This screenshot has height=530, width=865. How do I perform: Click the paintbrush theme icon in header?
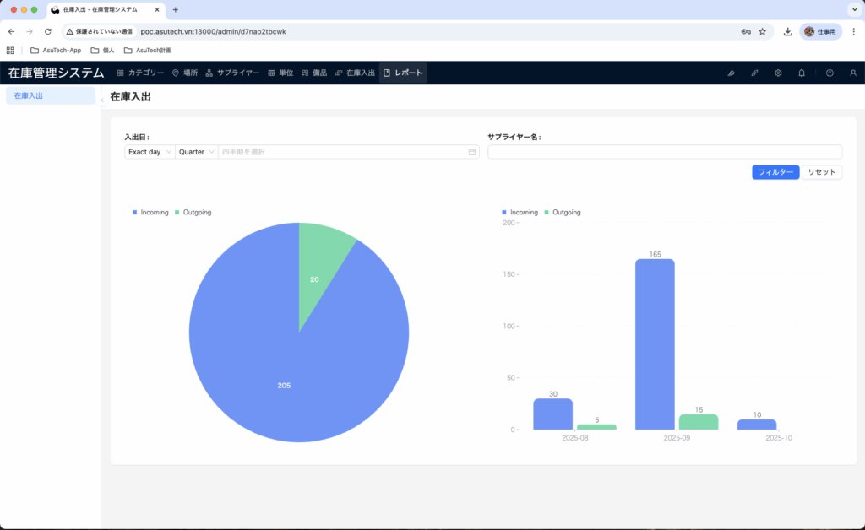point(731,73)
